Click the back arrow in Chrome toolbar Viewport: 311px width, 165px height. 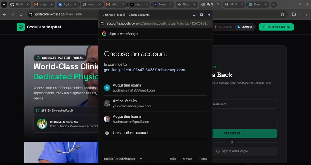pyautogui.click(x=5, y=14)
